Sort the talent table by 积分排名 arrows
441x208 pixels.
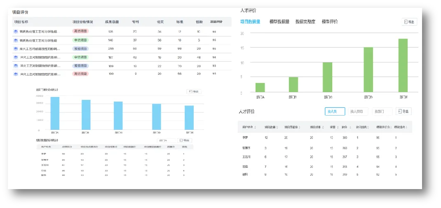(367, 127)
